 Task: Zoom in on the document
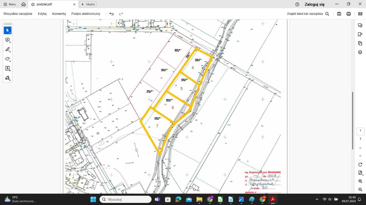point(360,181)
